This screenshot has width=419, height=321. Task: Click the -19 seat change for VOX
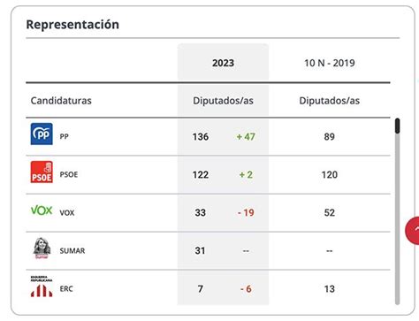coord(246,212)
